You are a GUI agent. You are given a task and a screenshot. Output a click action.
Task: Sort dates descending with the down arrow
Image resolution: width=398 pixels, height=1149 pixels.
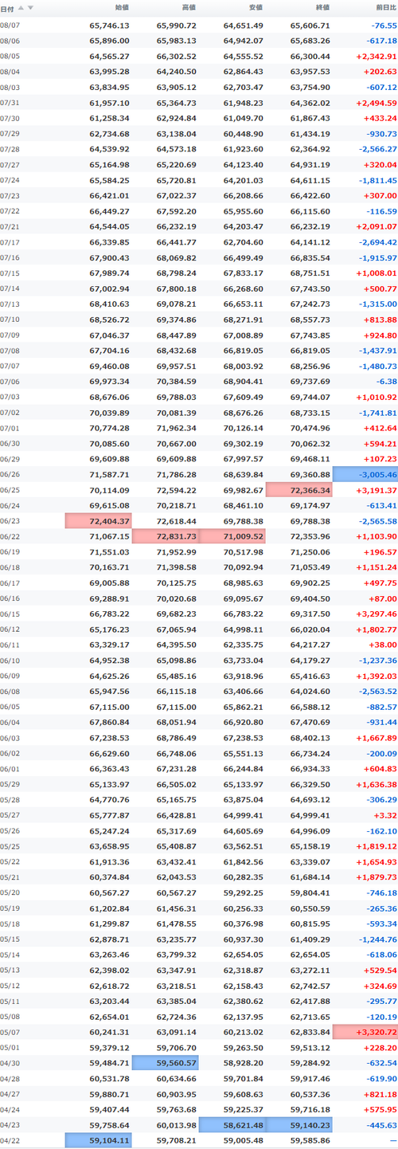30,7
